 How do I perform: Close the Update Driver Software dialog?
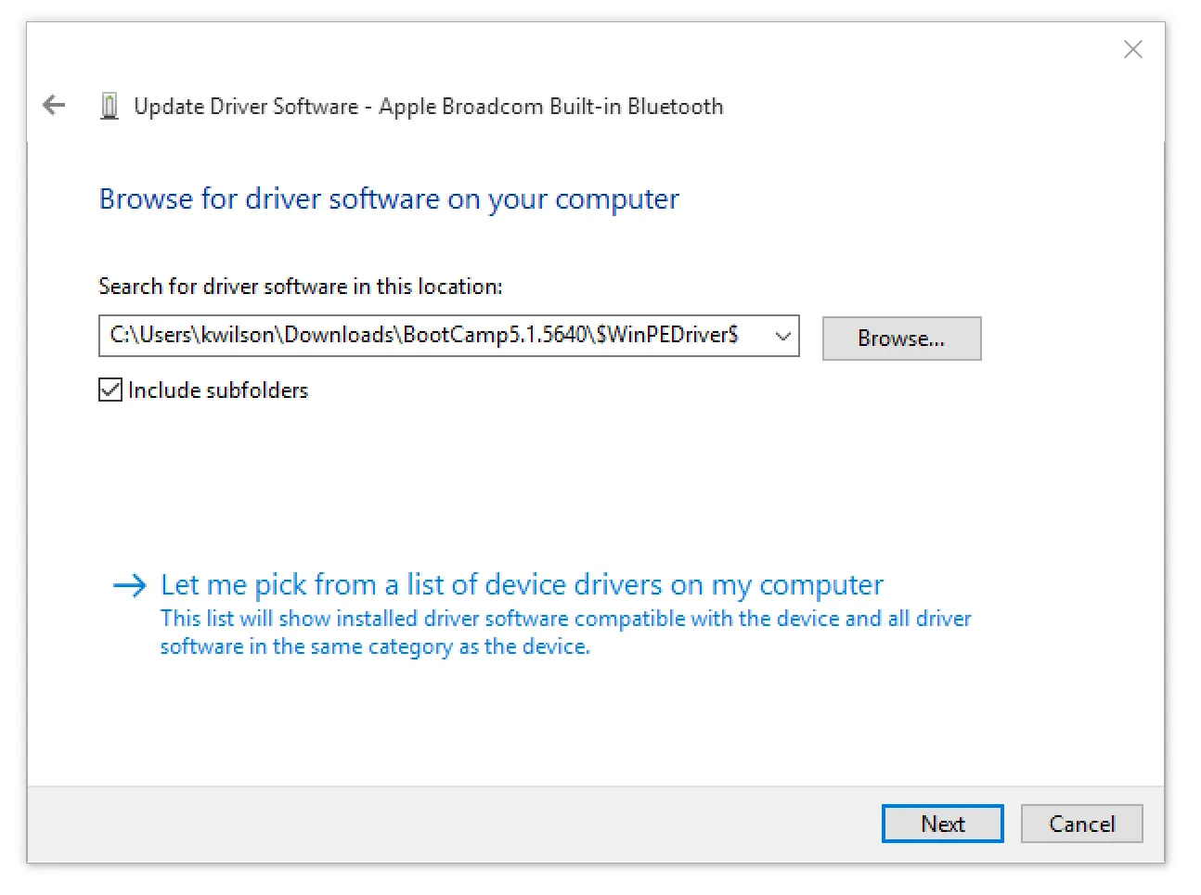click(x=1132, y=49)
